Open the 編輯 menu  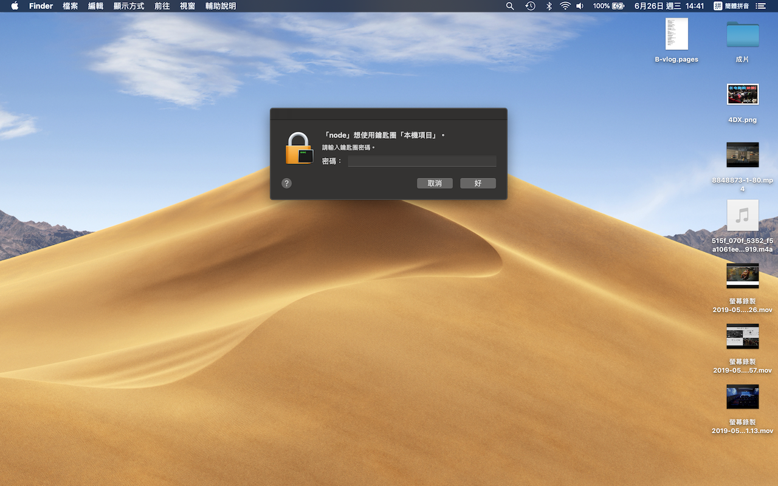pyautogui.click(x=95, y=6)
